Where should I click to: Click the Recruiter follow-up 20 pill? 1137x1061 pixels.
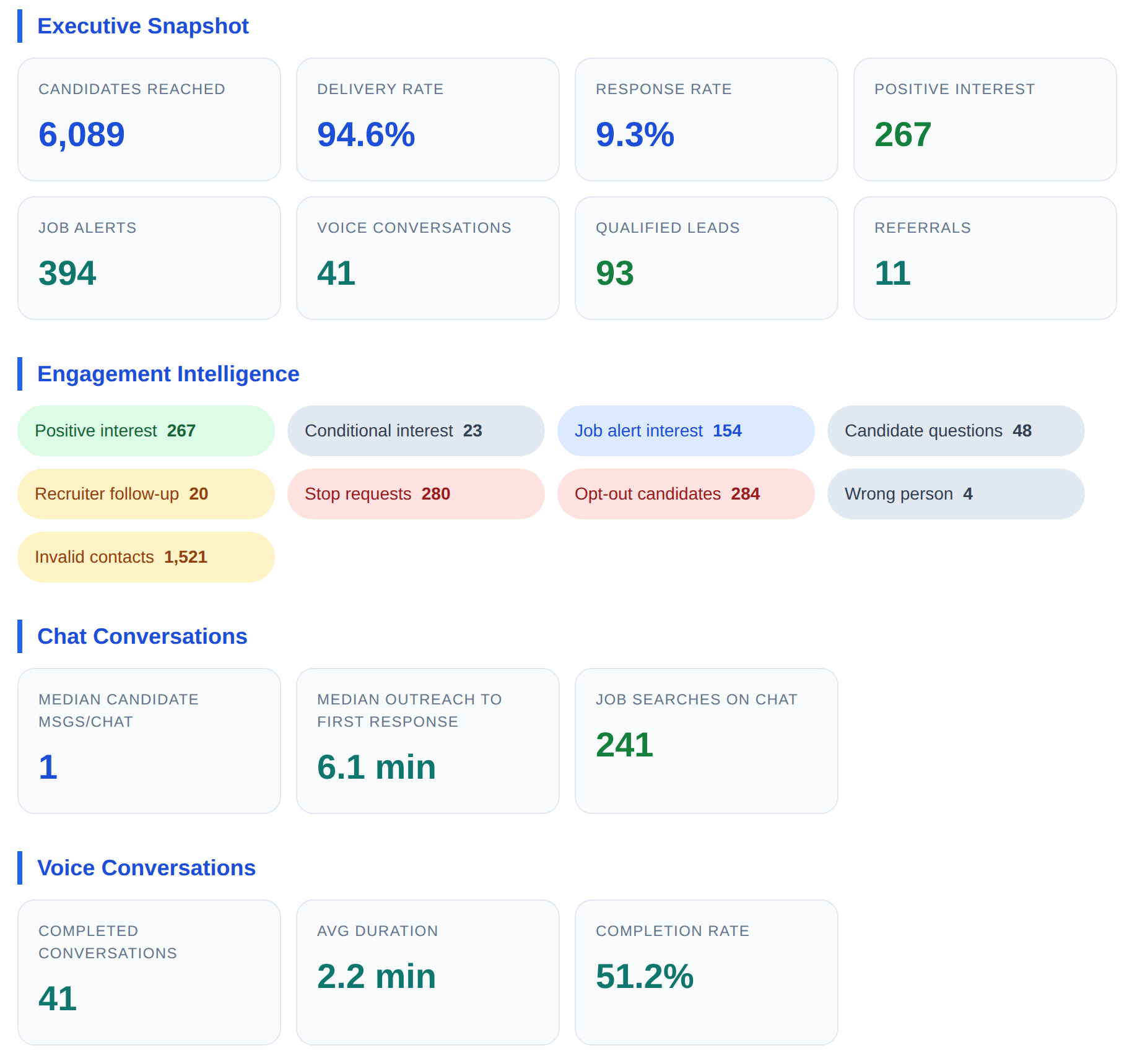coord(146,494)
